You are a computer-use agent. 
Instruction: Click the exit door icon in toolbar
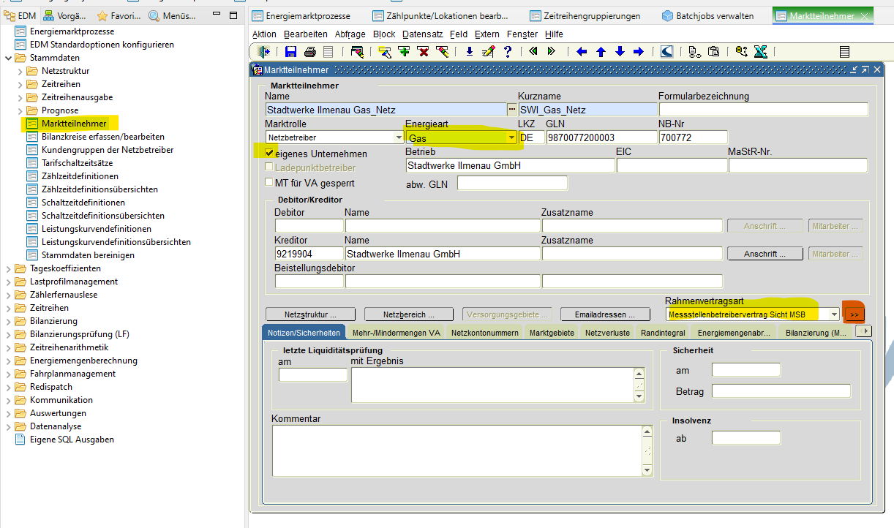[x=264, y=52]
